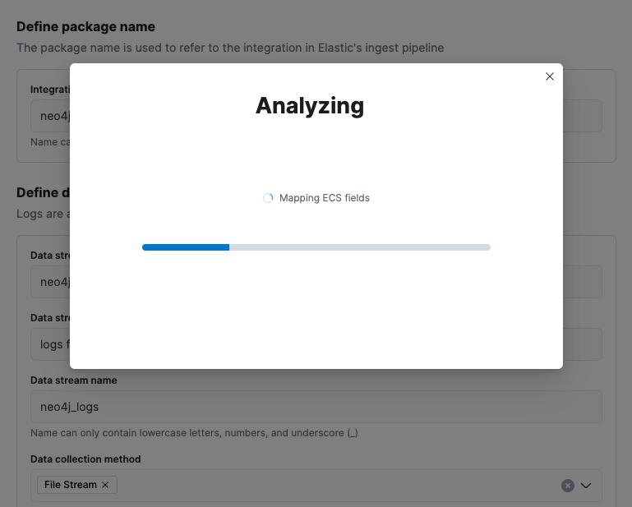Image resolution: width=632 pixels, height=507 pixels.
Task: Open the Data collection method combo box
Action: [x=329, y=486]
